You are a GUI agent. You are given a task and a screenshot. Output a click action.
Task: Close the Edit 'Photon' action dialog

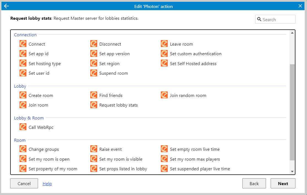pos(300,6)
